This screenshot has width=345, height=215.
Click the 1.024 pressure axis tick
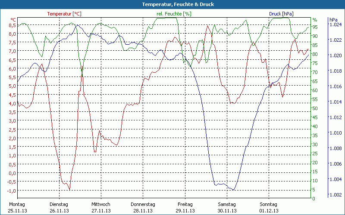[336, 25]
